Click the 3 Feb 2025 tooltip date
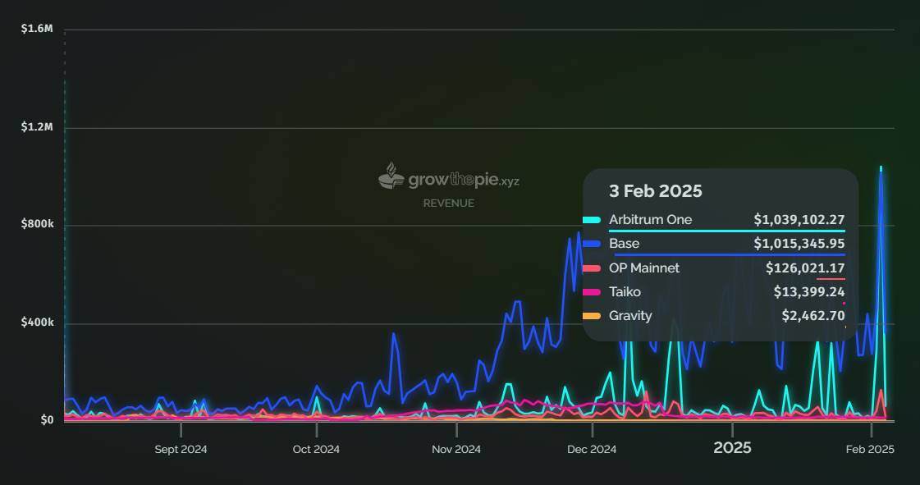The width and height of the screenshot is (920, 485). point(655,191)
